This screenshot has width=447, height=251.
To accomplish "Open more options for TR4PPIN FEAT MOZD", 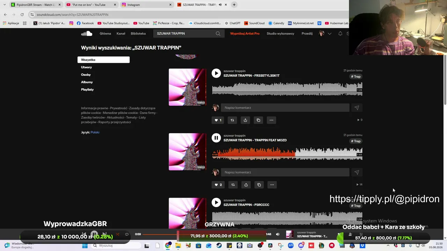I will (x=272, y=185).
